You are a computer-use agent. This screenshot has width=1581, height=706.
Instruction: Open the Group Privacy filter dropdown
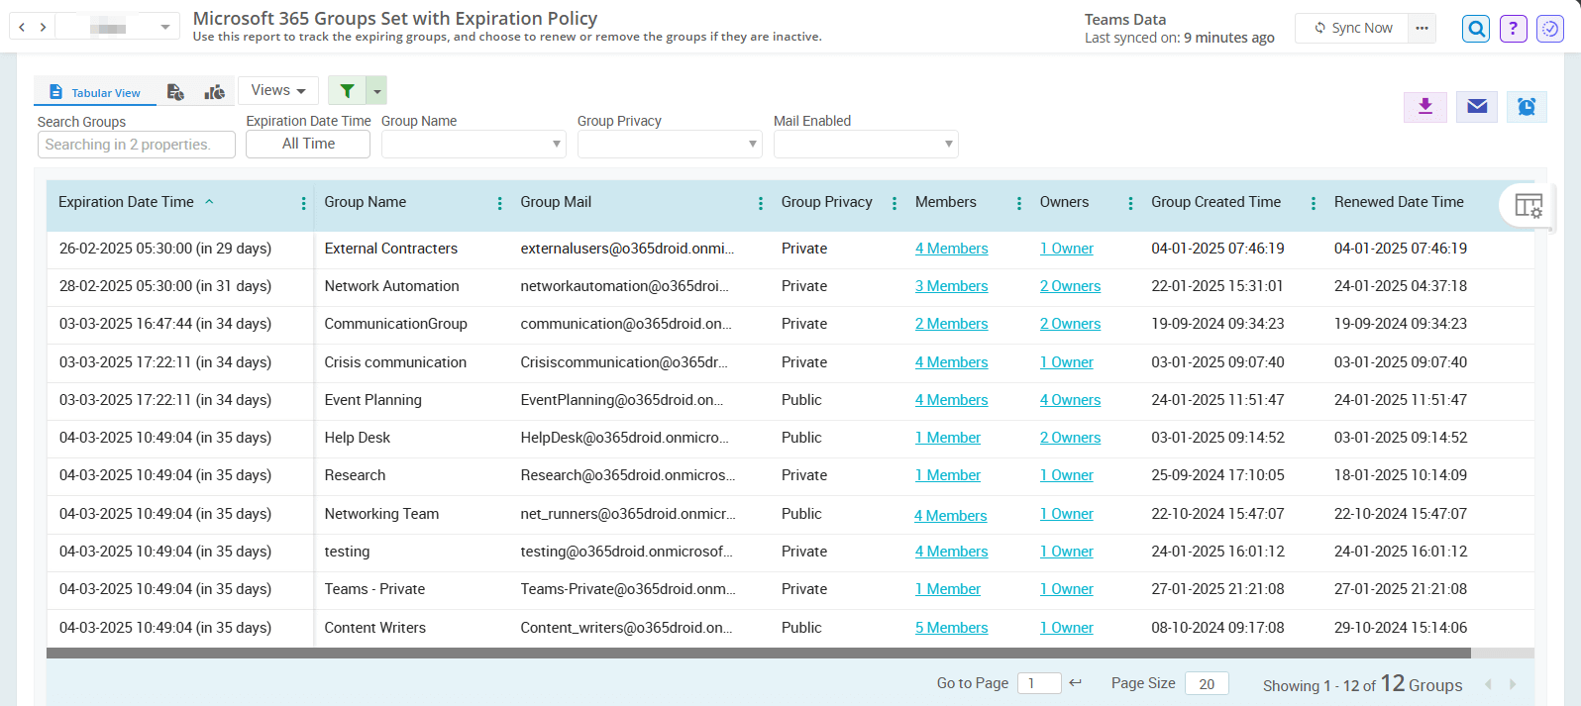click(670, 145)
